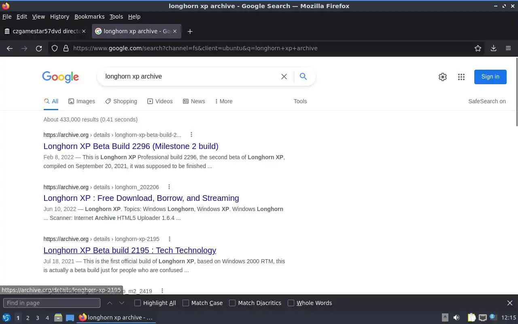The image size is (518, 324).
Task: Open the Help menu
Action: click(x=134, y=17)
